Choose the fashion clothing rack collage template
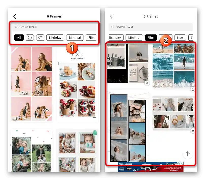The height and width of the screenshot is (180, 205). tap(174, 113)
